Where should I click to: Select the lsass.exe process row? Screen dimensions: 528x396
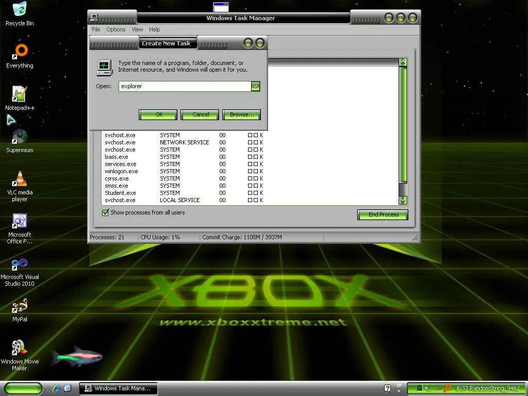point(184,157)
